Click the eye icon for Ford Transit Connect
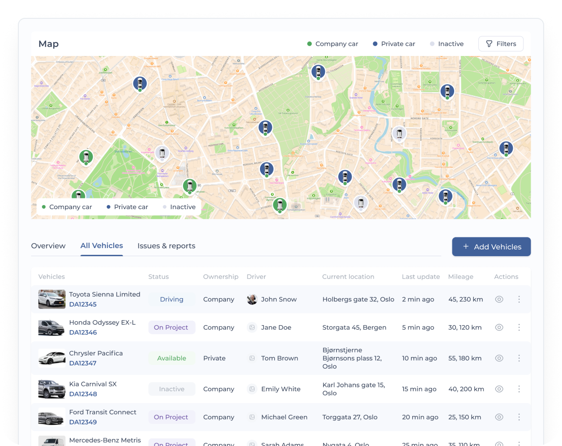 tap(499, 417)
